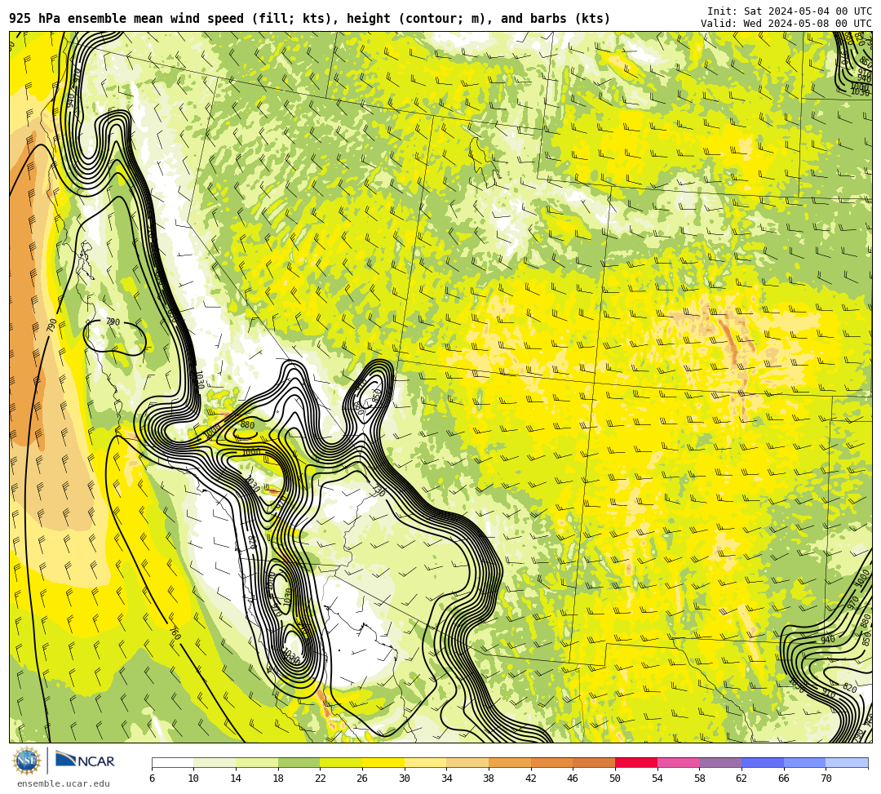Pick the green 18–22 kts swatch
This screenshot has height=794, width=881.
click(299, 762)
